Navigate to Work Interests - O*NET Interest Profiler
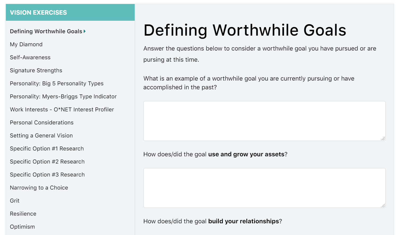 (x=62, y=110)
